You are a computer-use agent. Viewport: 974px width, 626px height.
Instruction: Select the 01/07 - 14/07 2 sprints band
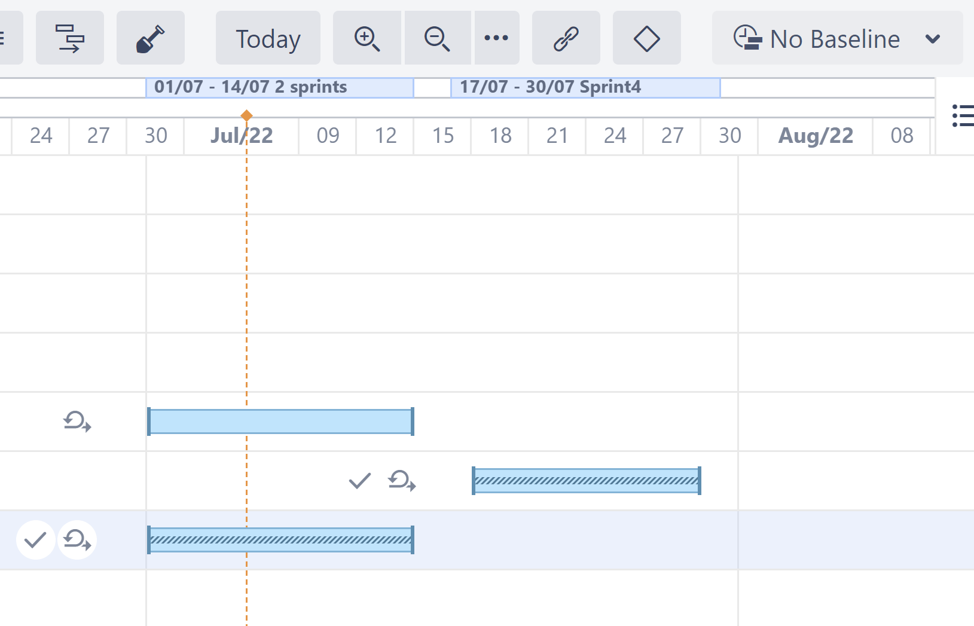click(280, 87)
